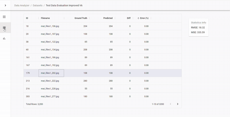Select the mat_files1_202.jpg filename cell
230x117 pixels.
pos(51,73)
